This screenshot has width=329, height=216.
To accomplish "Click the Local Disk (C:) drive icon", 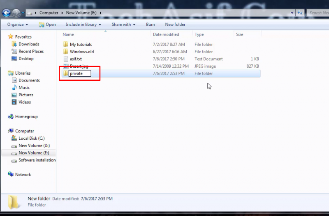I will click(x=14, y=138).
